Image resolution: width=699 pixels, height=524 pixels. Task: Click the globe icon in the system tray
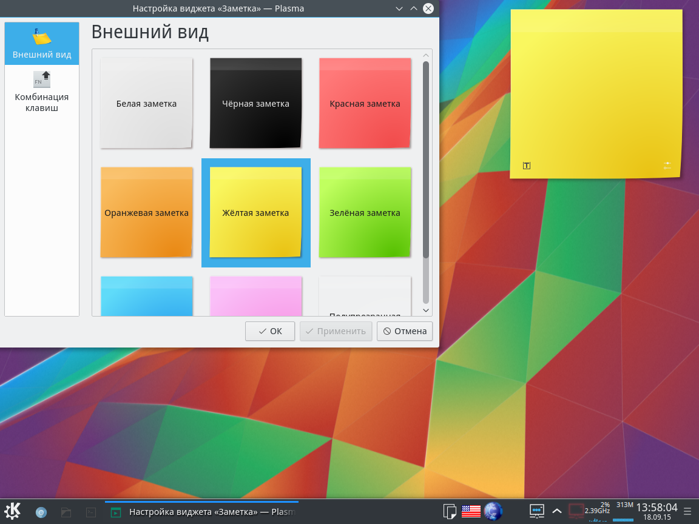(x=493, y=511)
